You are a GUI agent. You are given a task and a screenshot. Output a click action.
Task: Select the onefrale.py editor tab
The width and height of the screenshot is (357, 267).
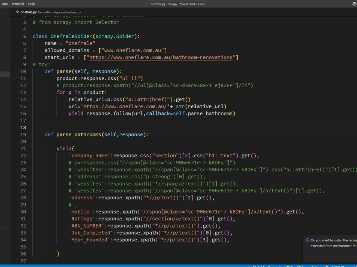click(x=29, y=12)
